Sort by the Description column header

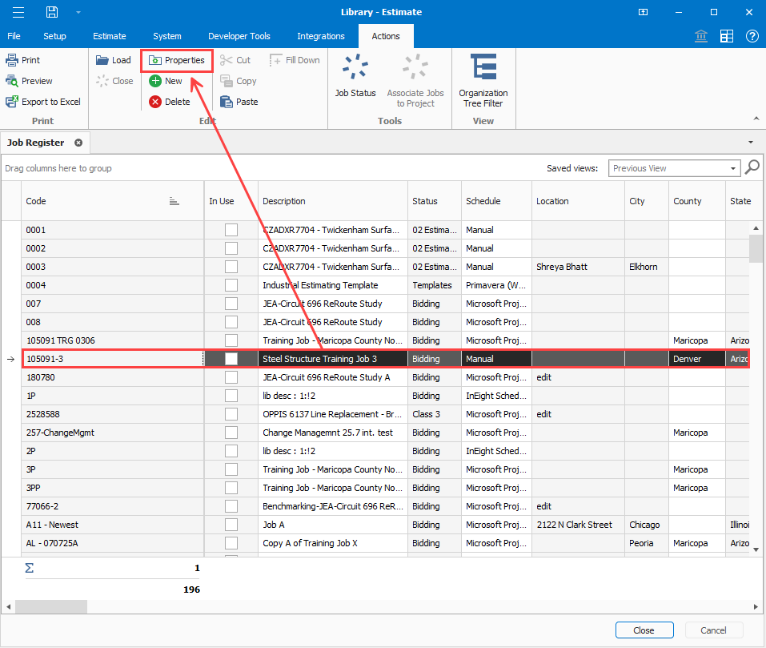click(x=284, y=201)
